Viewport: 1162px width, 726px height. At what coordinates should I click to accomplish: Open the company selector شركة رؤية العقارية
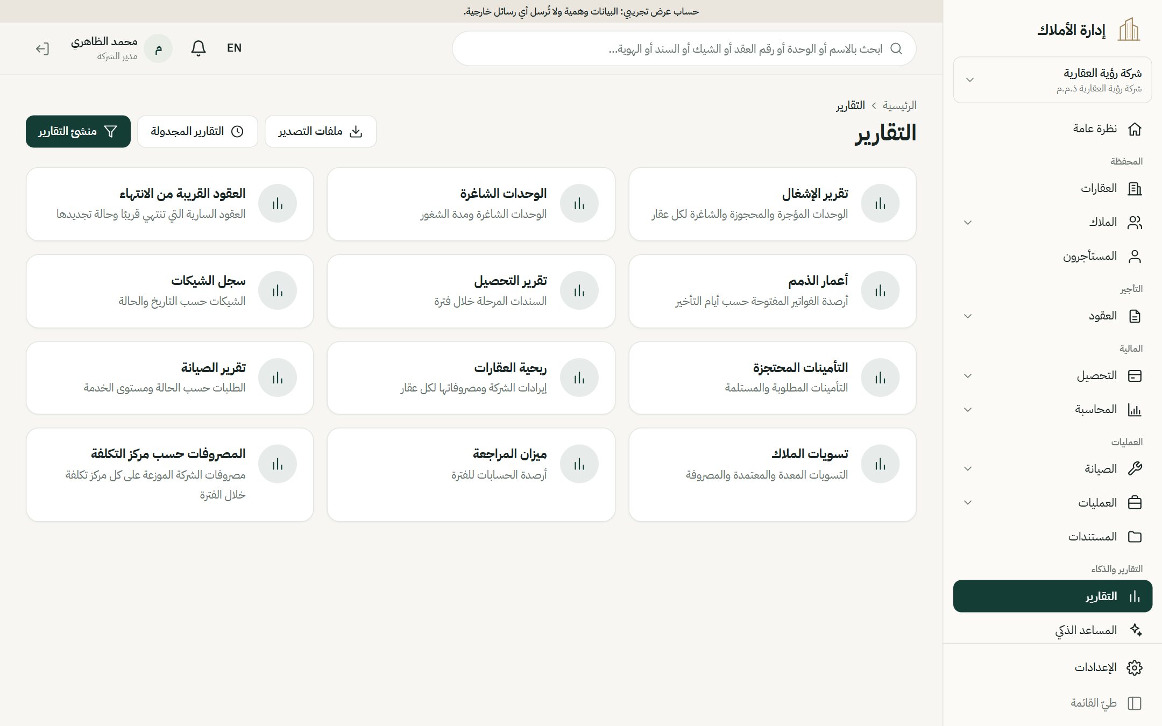[x=1052, y=80]
